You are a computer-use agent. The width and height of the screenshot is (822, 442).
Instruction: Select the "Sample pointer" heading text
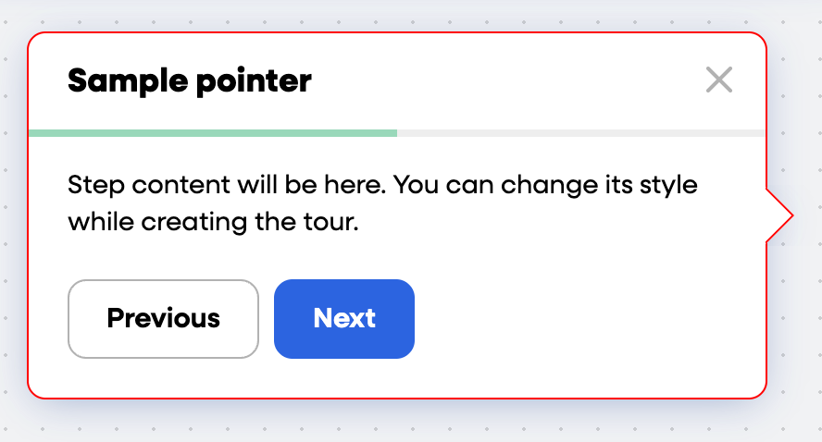189,81
